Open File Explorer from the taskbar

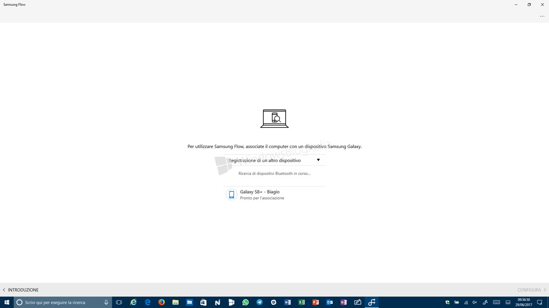coord(175,302)
